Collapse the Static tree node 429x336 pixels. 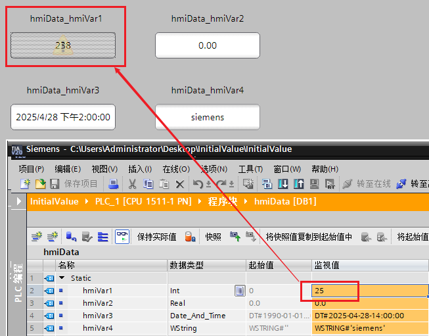[62, 278]
